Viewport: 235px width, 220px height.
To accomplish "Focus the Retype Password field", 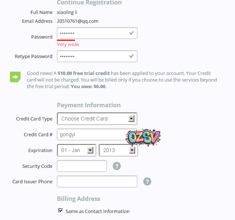I will point(92,56).
